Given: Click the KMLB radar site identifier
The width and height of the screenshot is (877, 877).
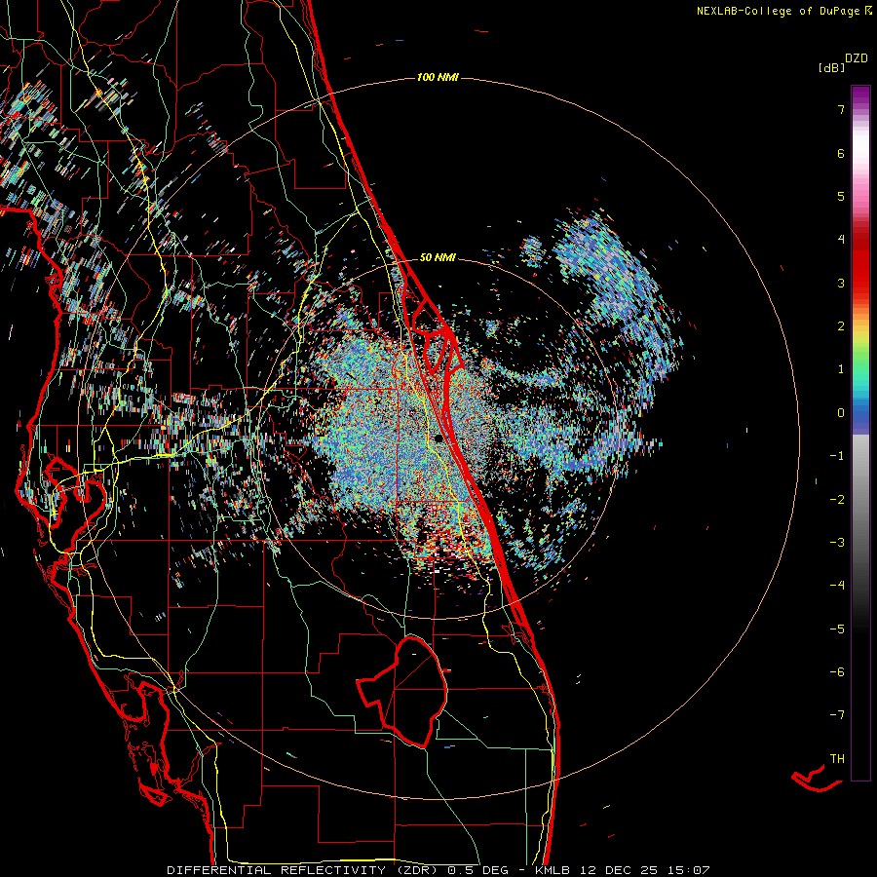Looking at the screenshot, I should (x=553, y=870).
